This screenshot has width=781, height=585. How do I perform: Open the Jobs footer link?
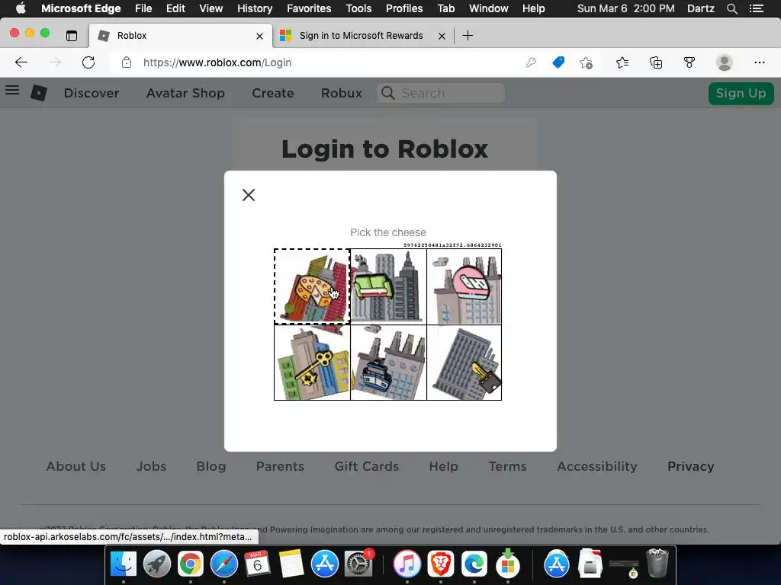click(x=151, y=466)
